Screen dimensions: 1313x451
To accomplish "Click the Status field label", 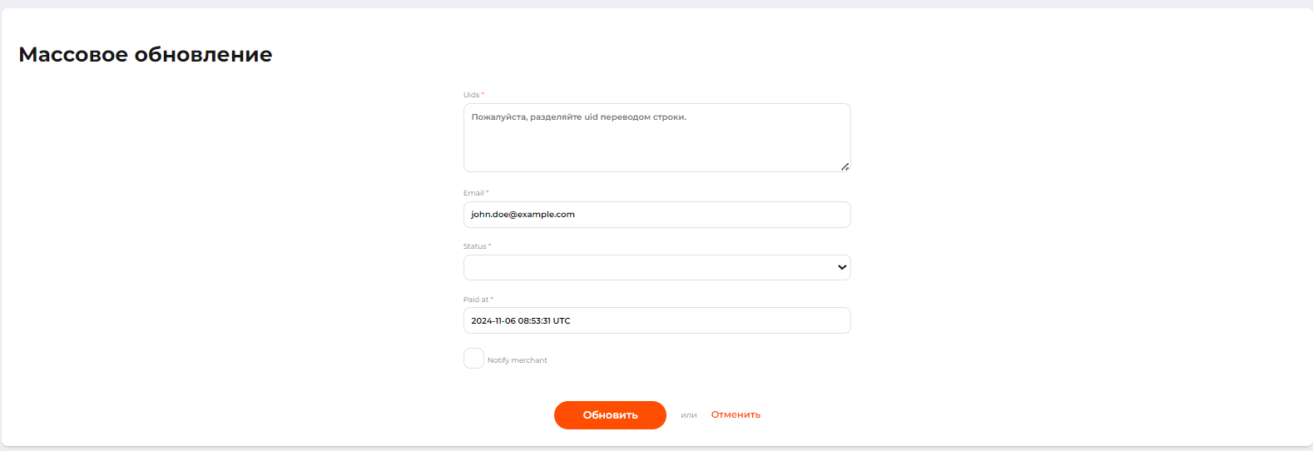I will 474,246.
